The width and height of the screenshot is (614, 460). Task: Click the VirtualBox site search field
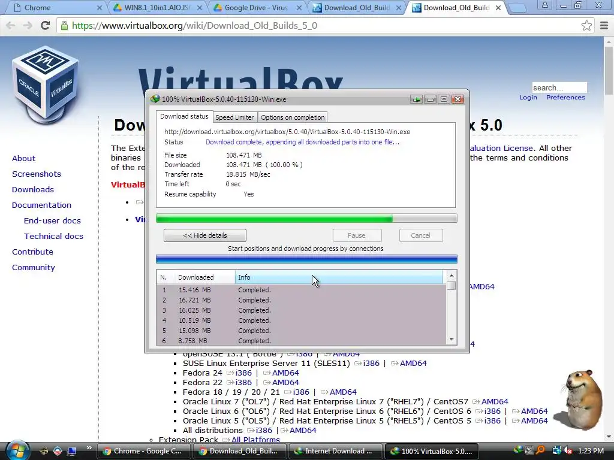click(x=559, y=87)
